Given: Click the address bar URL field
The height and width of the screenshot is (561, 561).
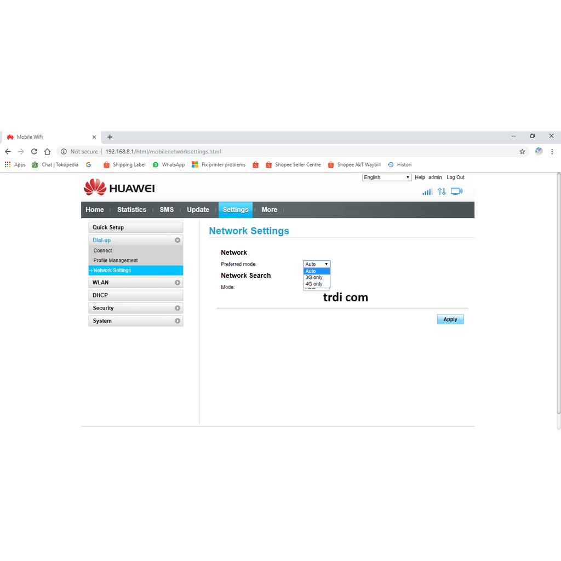Looking at the screenshot, I should pos(274,152).
